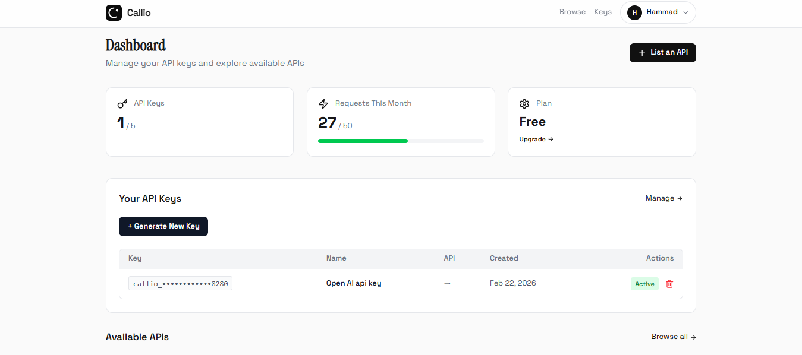Image resolution: width=802 pixels, height=355 pixels.
Task: Click the gear icon on the Plan card
Action: (524, 103)
